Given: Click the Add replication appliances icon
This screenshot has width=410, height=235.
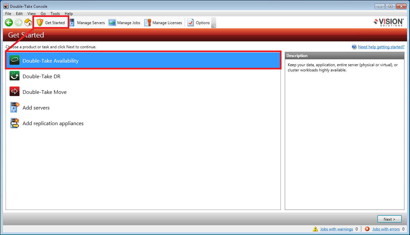Looking at the screenshot, I should (x=14, y=123).
